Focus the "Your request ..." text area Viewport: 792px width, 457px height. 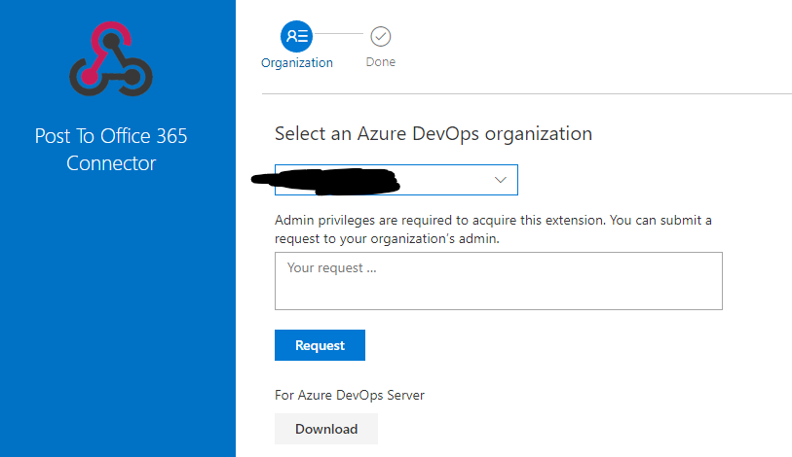pos(498,269)
